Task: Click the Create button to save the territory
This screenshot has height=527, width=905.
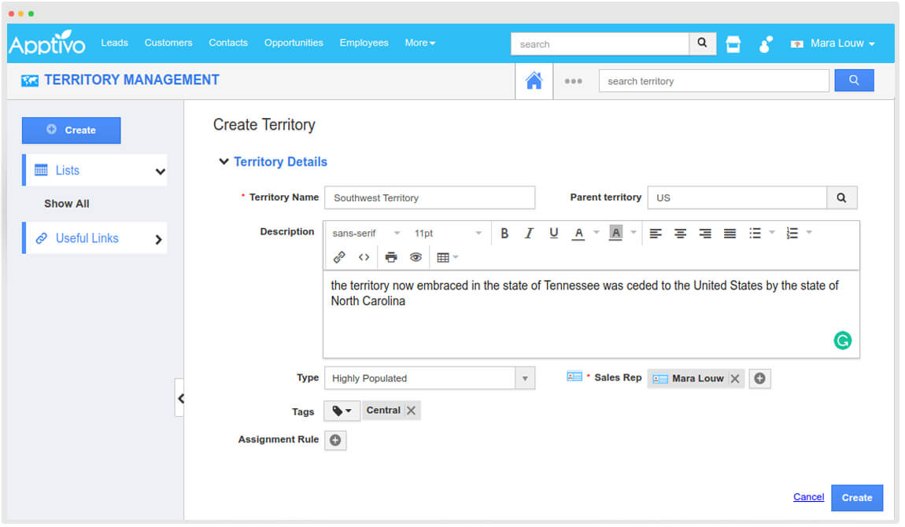Action: point(857,497)
